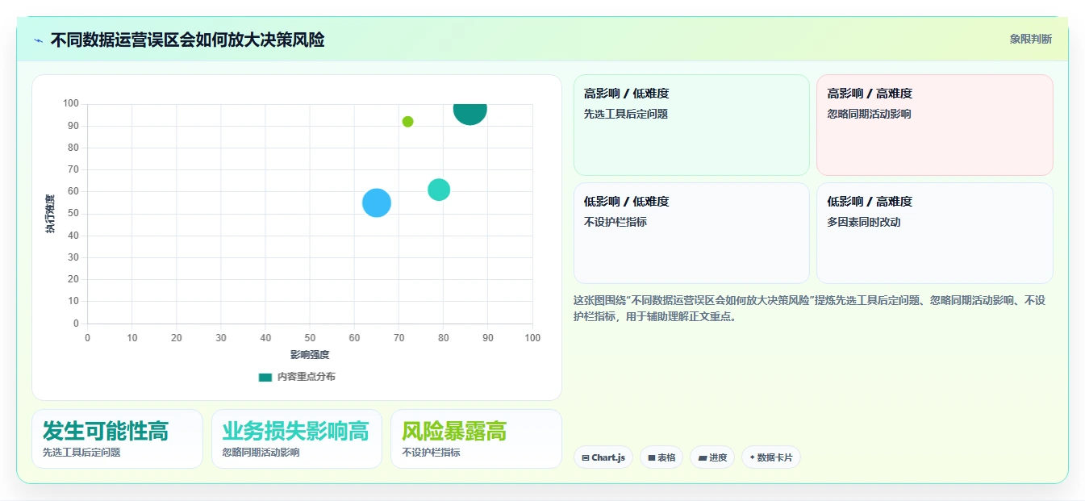1085x501 pixels.
Task: Click the lightning bolt icon beside the title
Action: click(38, 40)
